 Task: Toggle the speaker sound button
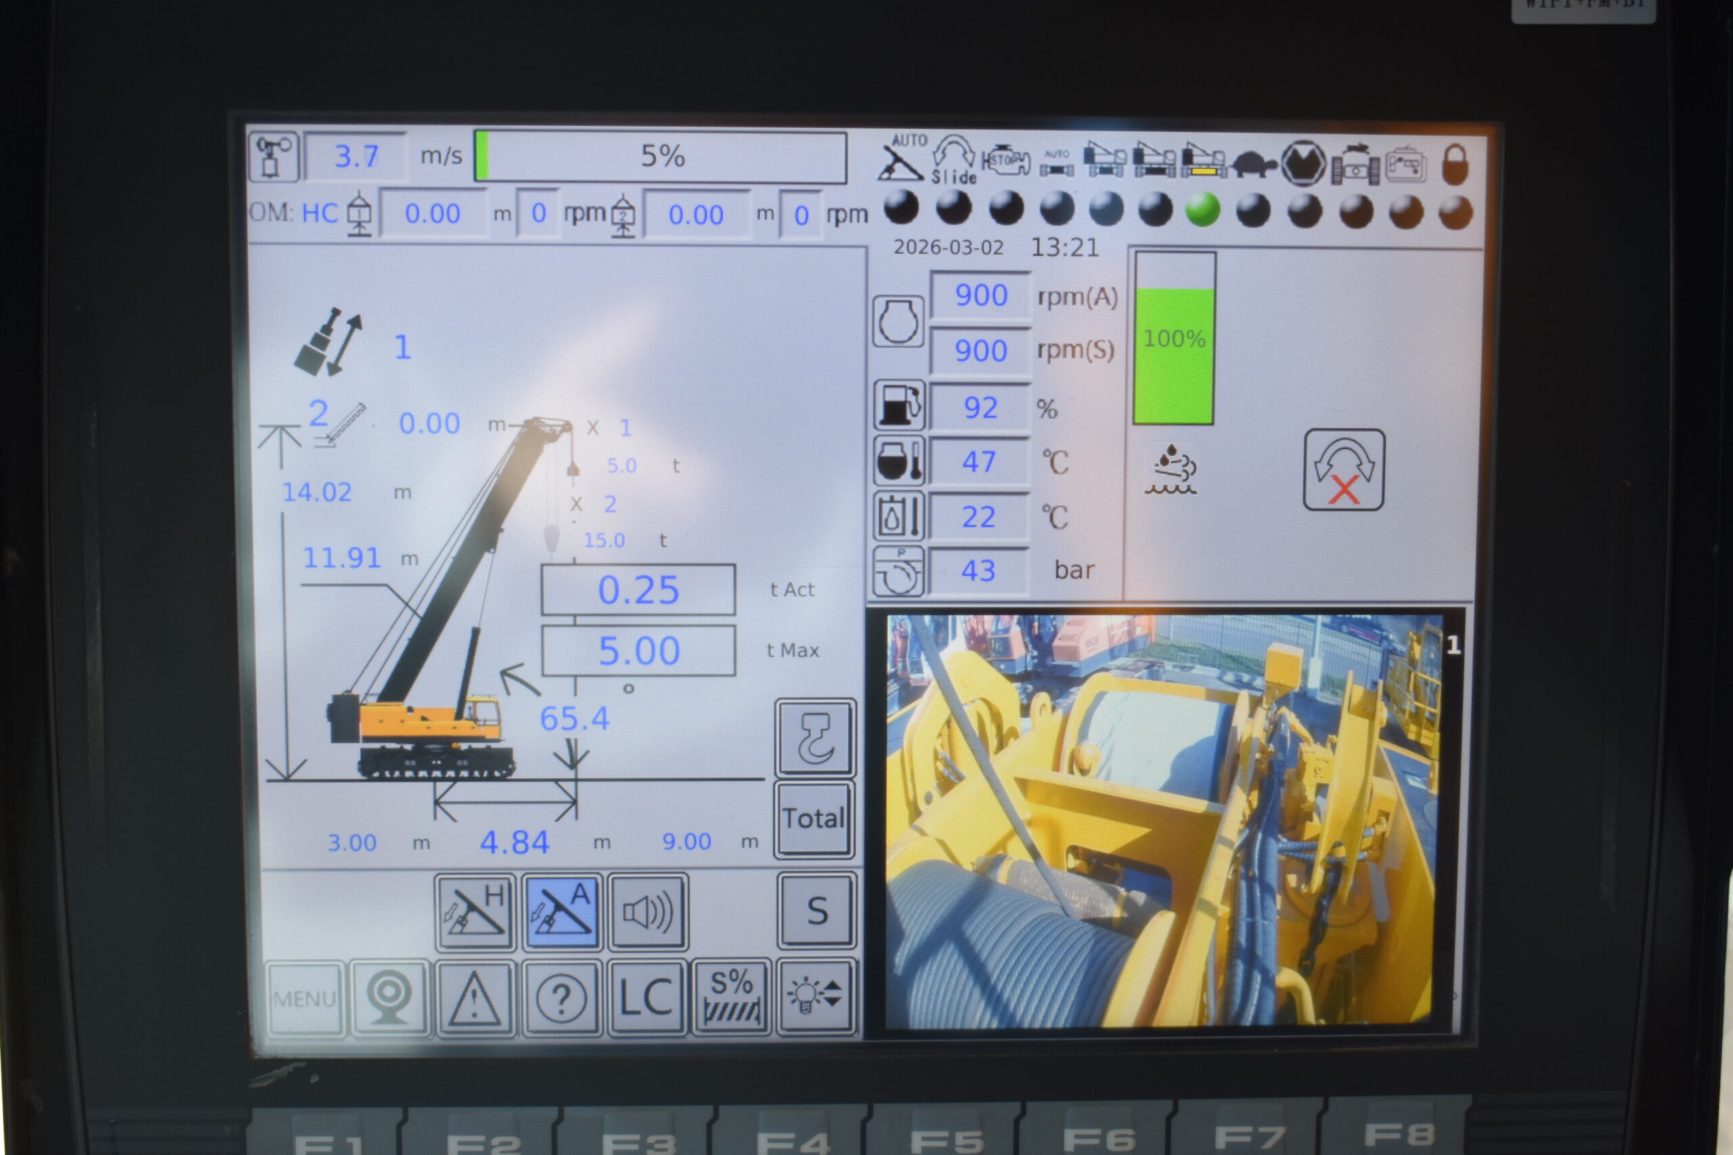pyautogui.click(x=648, y=912)
